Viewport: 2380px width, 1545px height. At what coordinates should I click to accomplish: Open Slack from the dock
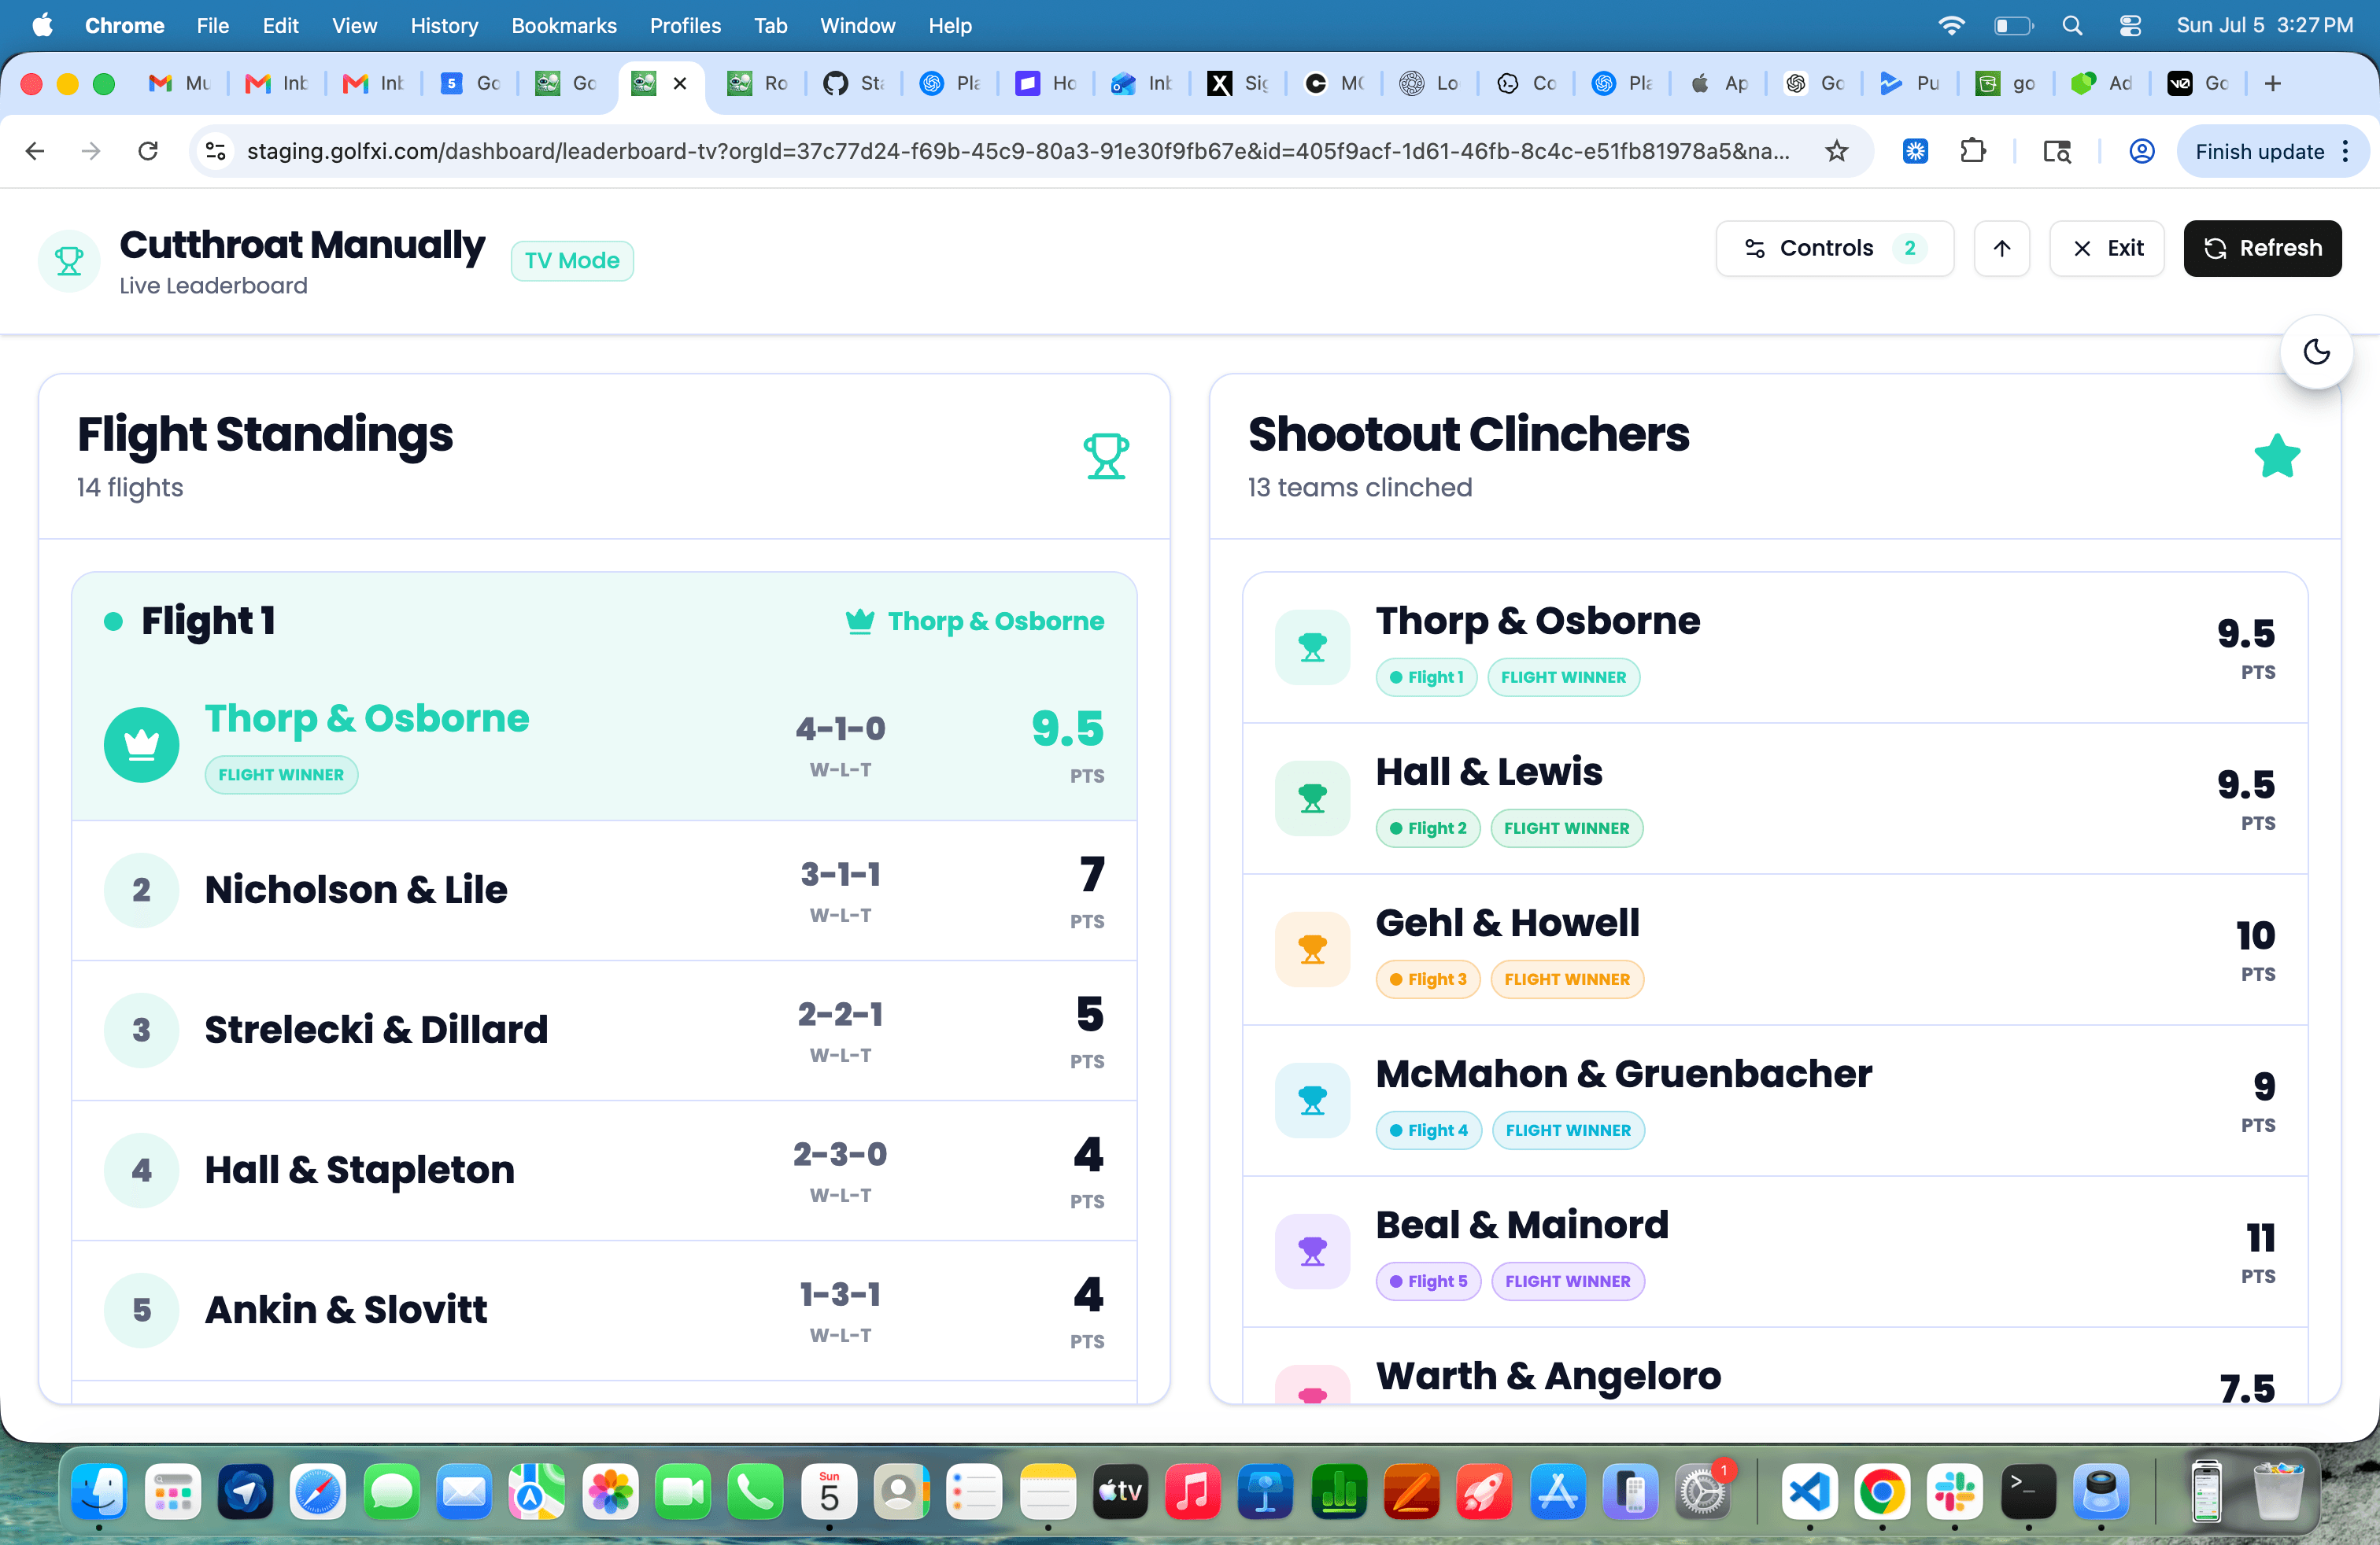point(1954,1493)
